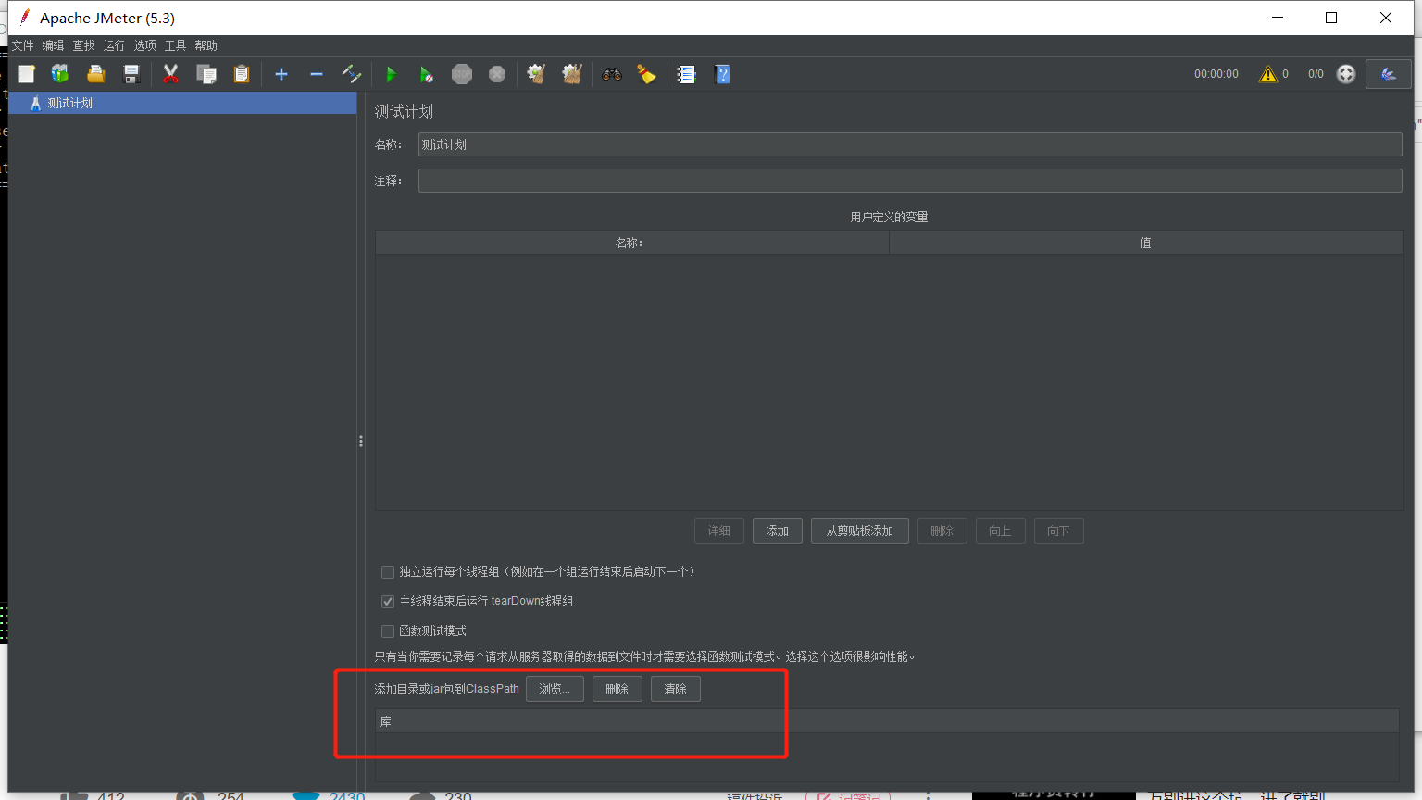Click the 库 column header in ClassPath table
Image resolution: width=1422 pixels, height=800 pixels.
tap(887, 721)
